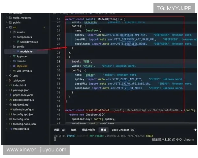
Task: Select the 终端 terminal tab
Action: 103,130
